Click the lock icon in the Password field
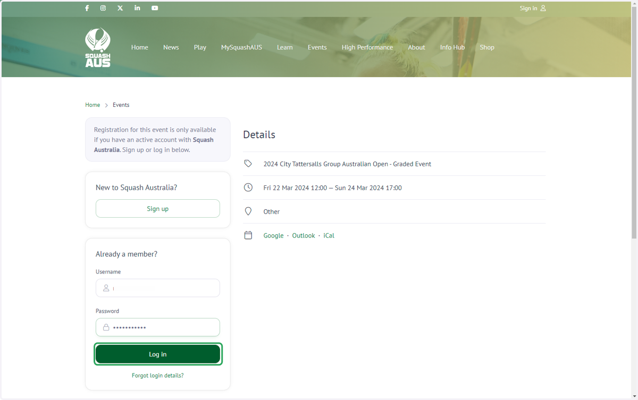This screenshot has height=400, width=638. [x=106, y=327]
